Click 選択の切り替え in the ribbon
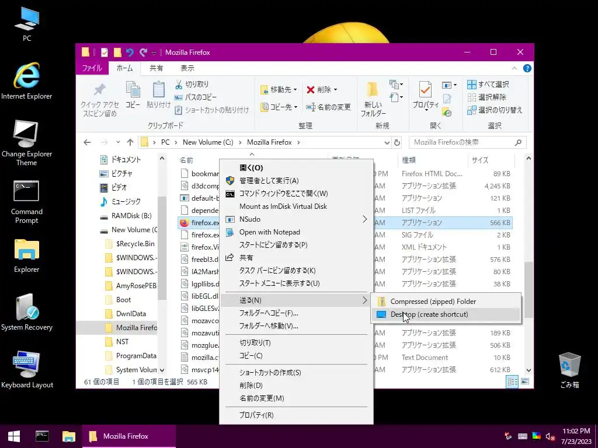The width and height of the screenshot is (598, 448). [x=495, y=110]
